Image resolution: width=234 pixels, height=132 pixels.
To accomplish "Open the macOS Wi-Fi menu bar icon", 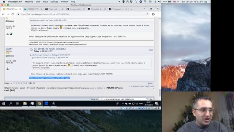I will tap(145, 1).
